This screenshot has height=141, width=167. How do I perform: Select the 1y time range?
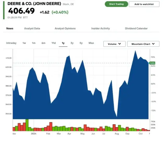click(x=63, y=43)
